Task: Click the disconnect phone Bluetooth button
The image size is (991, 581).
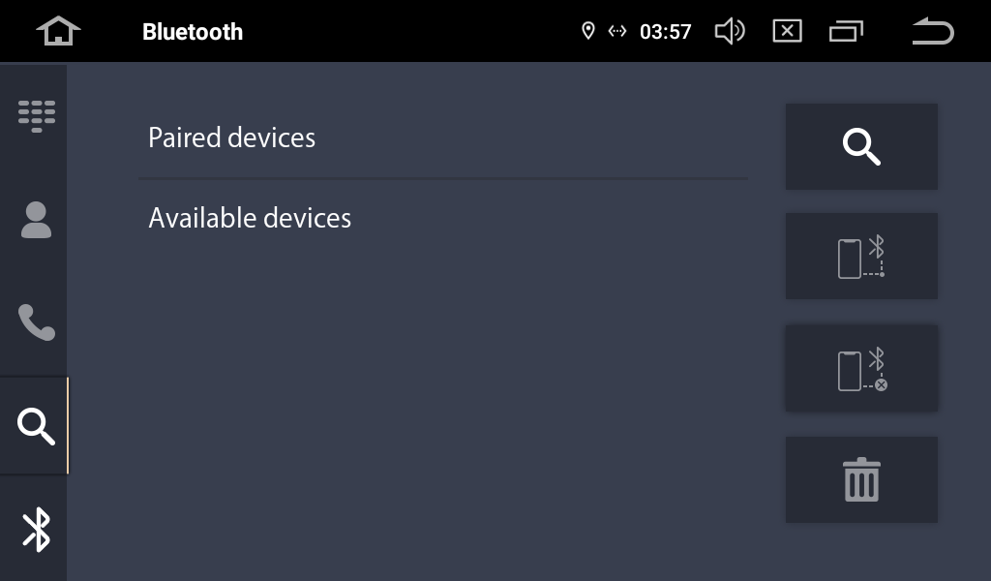Action: click(861, 369)
